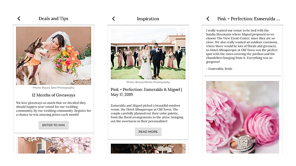Select Pink + Perfection: Esmeralda & Miguel headline
Viewport: 296px width, 166px height.
146,92
